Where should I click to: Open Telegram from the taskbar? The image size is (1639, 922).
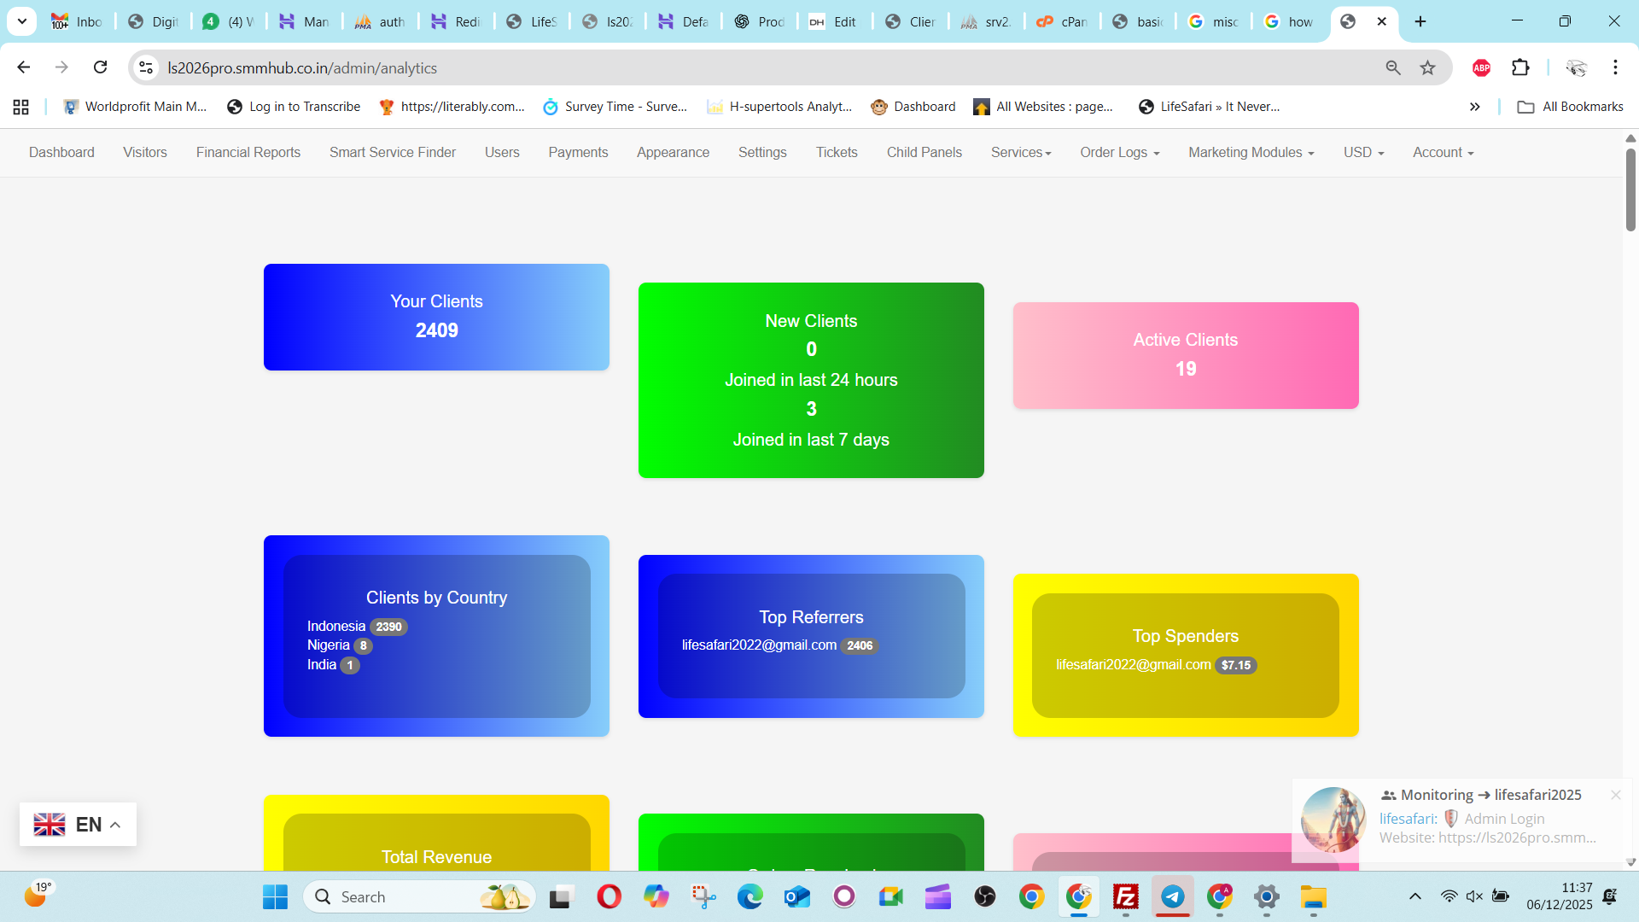pyautogui.click(x=1173, y=896)
